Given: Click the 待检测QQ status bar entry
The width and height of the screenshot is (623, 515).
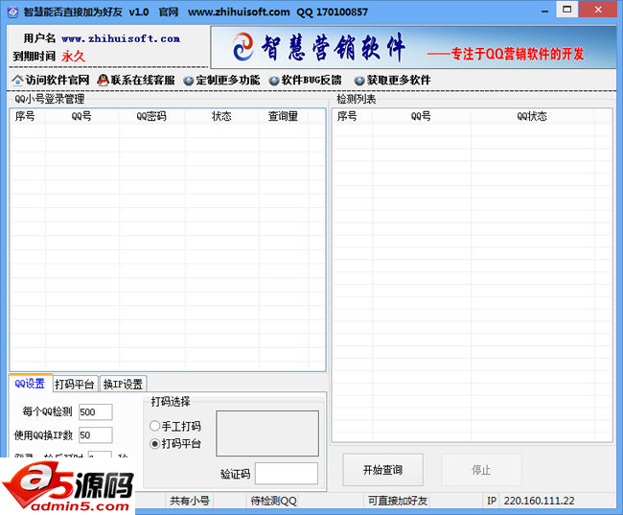Looking at the screenshot, I should click(274, 501).
